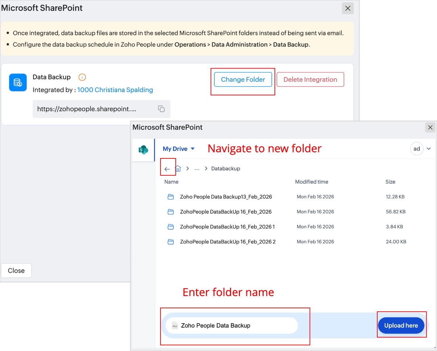The width and height of the screenshot is (437, 351).
Task: Click the Data Backup database icon
Action: [x=18, y=82]
